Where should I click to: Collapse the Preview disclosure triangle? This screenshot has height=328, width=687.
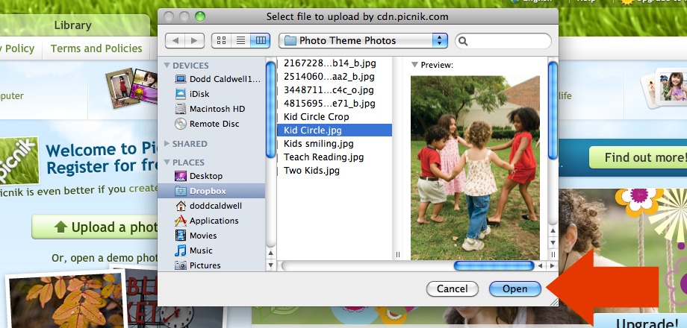tap(414, 65)
